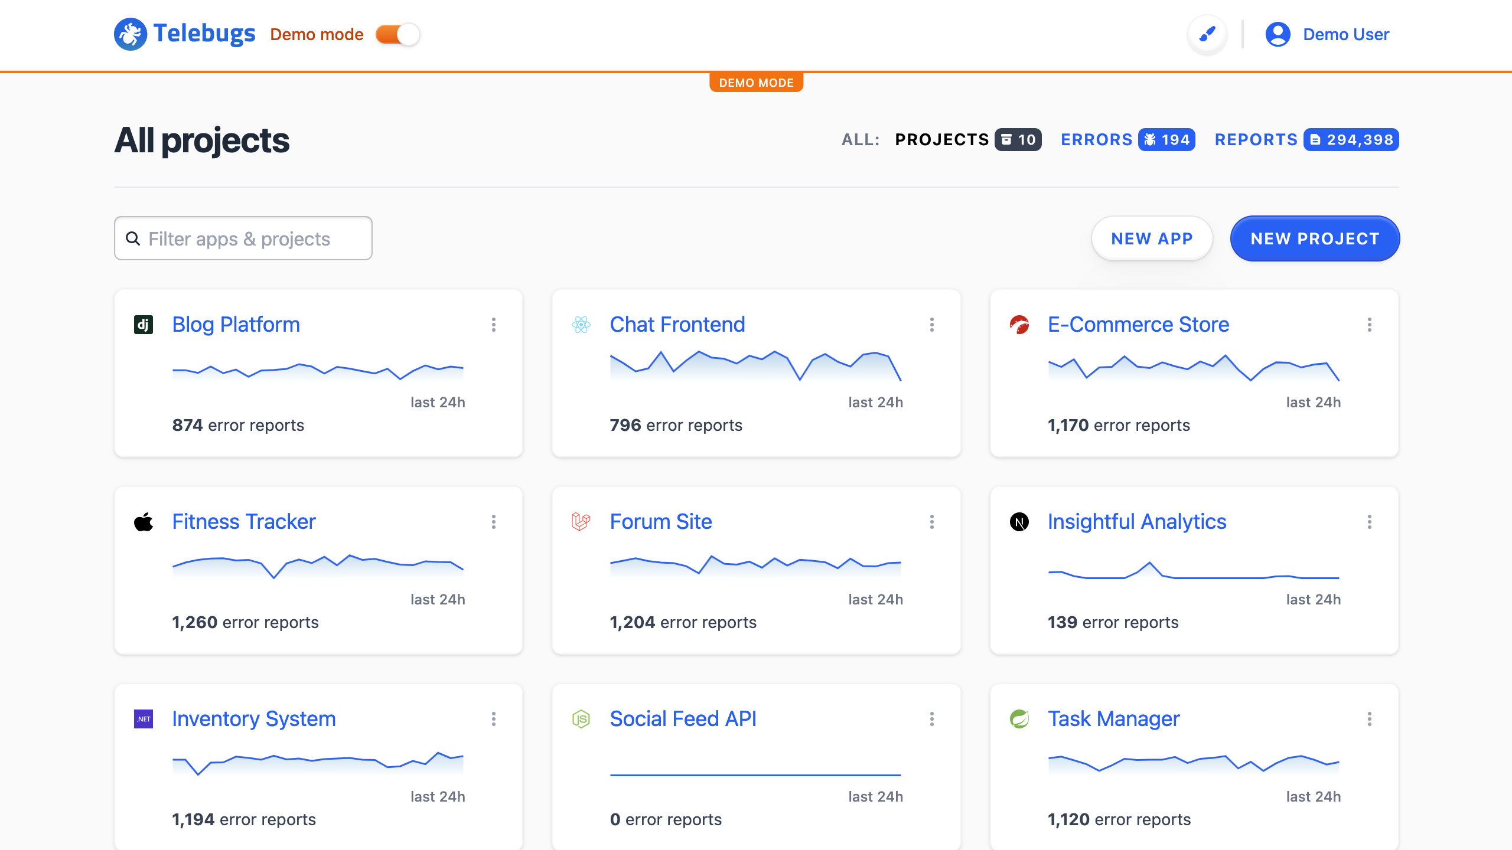Image resolution: width=1512 pixels, height=850 pixels.
Task: Click the Rails icon on E-Commerce Store
Action: point(1019,324)
